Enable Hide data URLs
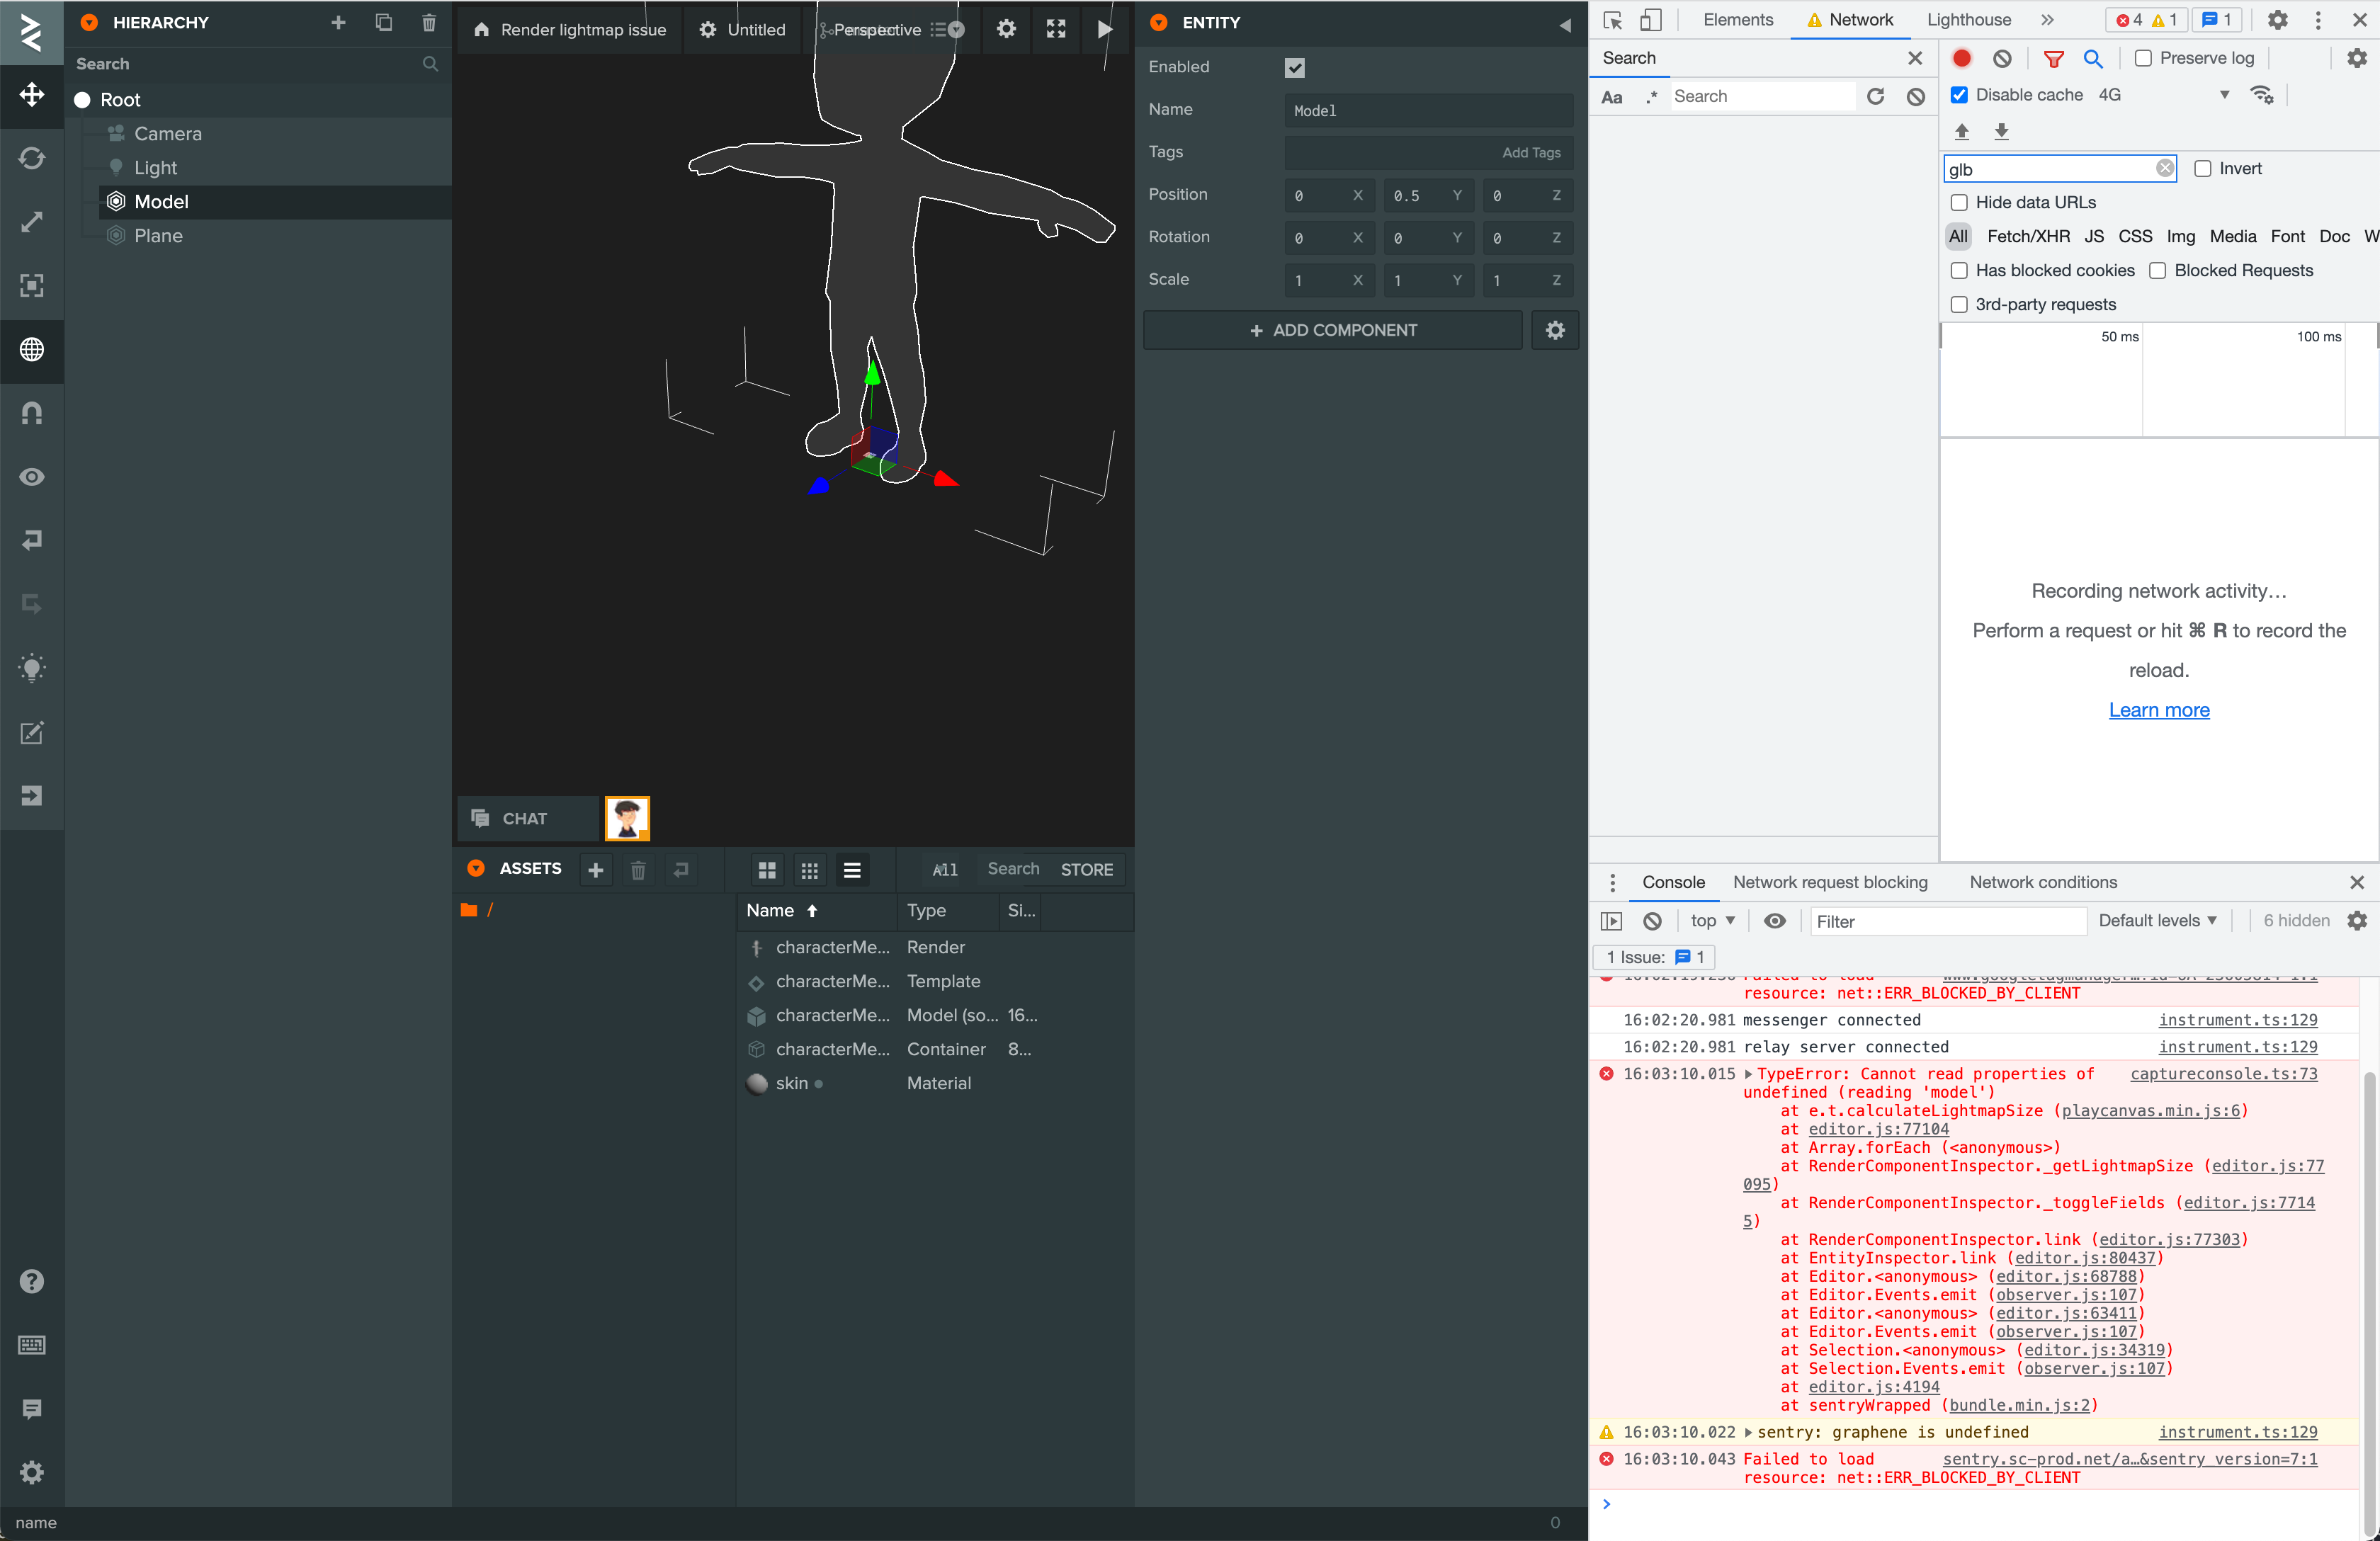 tap(1959, 203)
